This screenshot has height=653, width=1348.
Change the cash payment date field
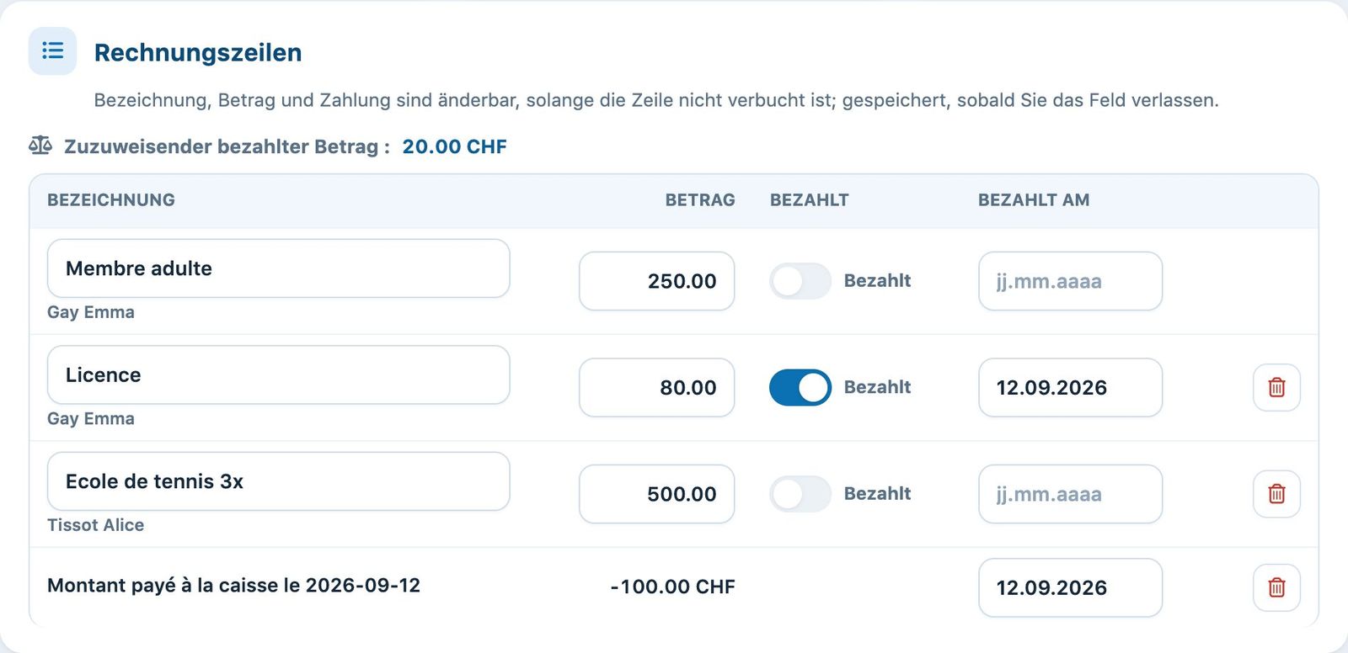point(1070,587)
